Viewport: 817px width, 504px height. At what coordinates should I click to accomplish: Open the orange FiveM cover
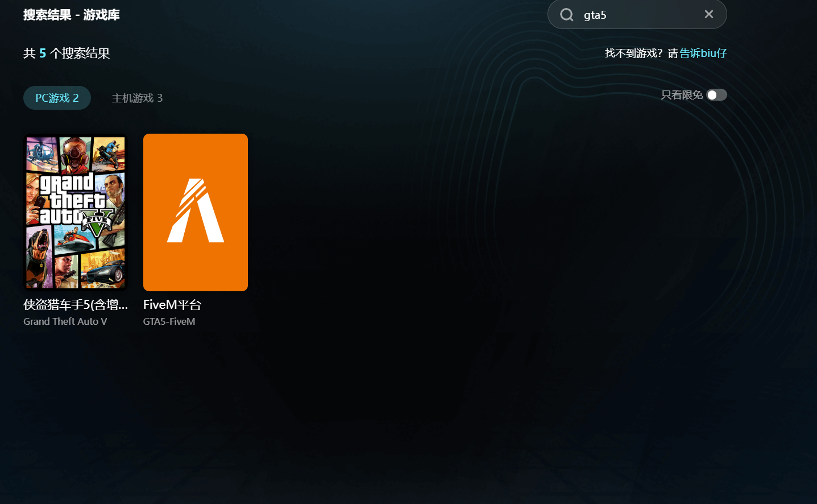[196, 212]
